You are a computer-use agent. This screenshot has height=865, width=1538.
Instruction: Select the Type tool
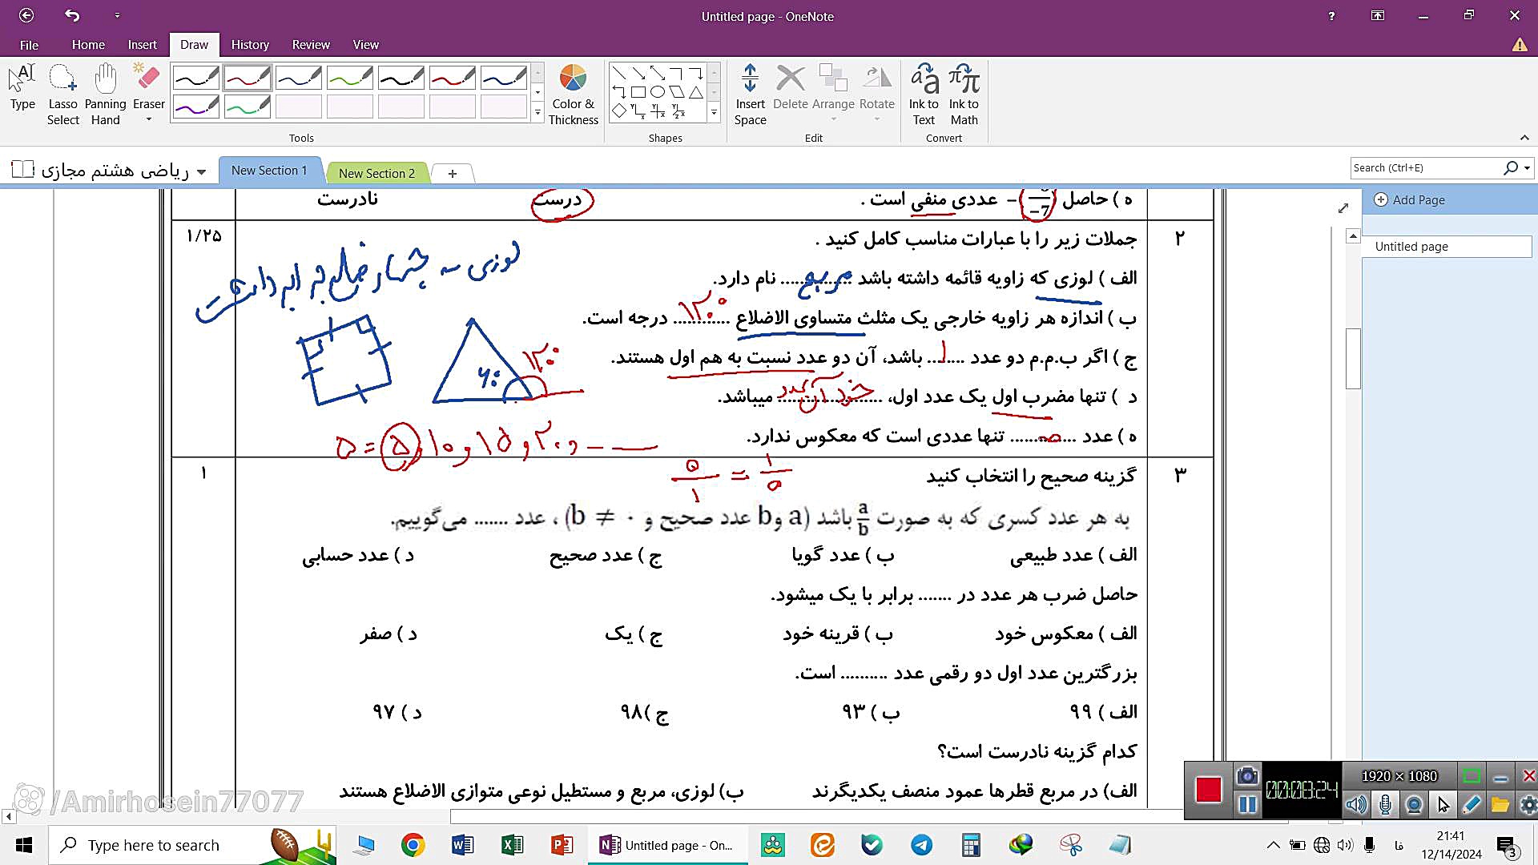coord(22,88)
